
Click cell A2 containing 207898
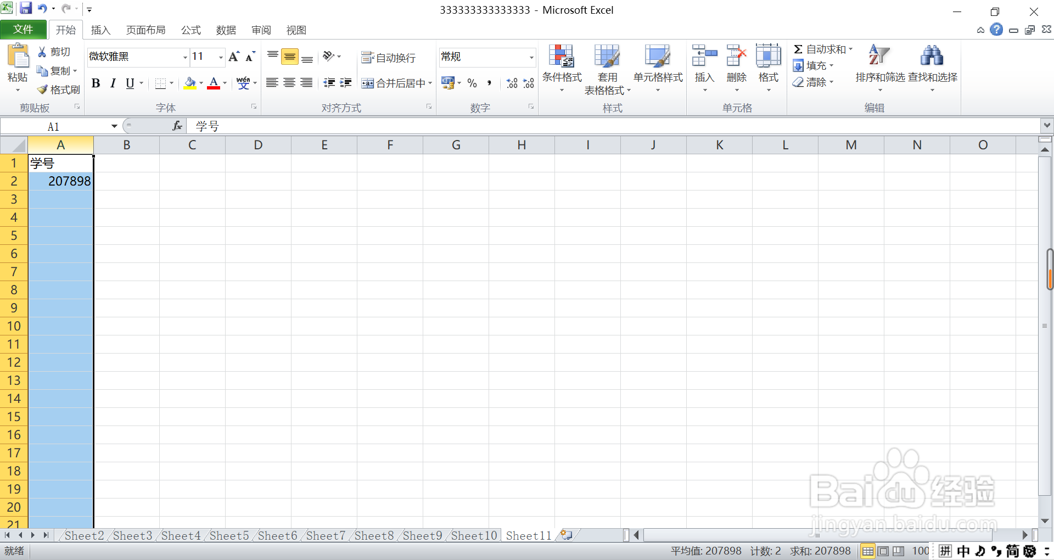click(x=60, y=181)
